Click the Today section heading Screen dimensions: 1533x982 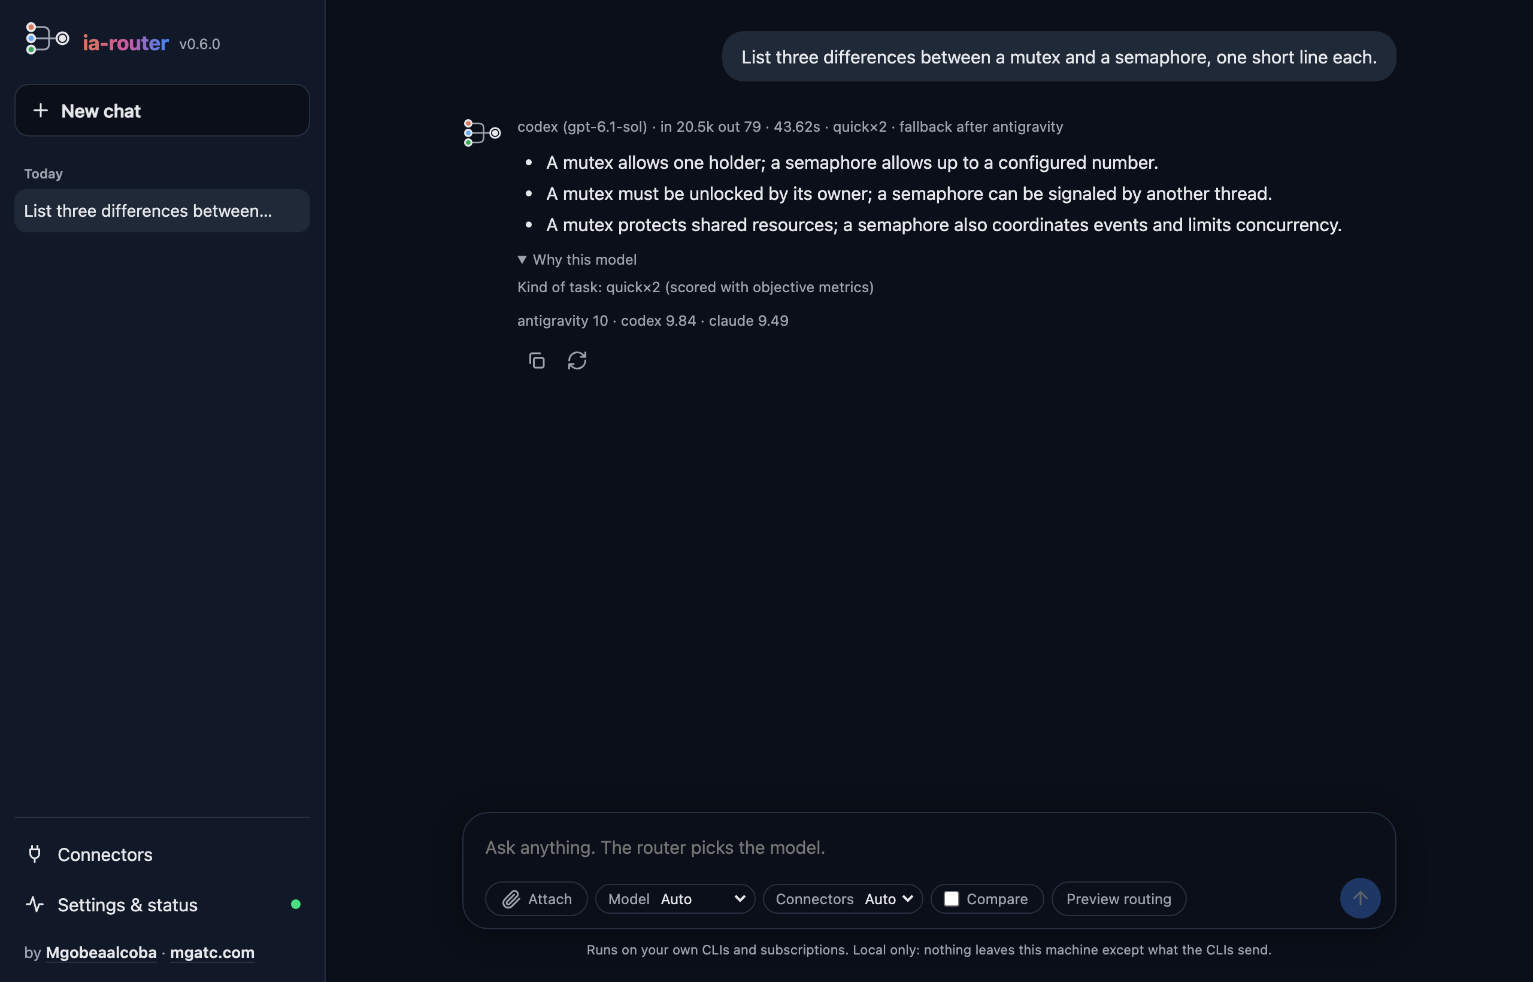click(x=43, y=174)
